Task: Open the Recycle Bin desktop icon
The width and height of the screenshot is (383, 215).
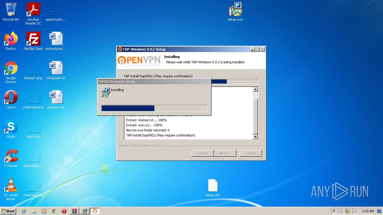Action: click(x=11, y=12)
